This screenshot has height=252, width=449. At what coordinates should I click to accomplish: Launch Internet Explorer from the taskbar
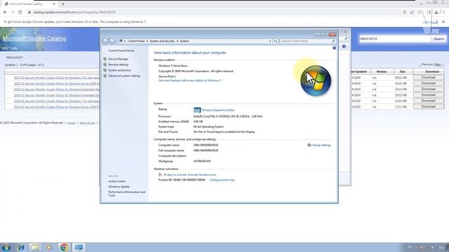coord(20,247)
